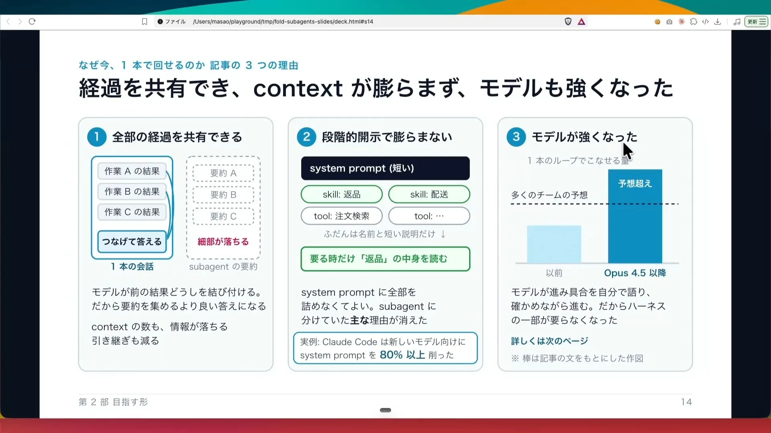Click the camera screenshot extension icon

click(x=669, y=22)
